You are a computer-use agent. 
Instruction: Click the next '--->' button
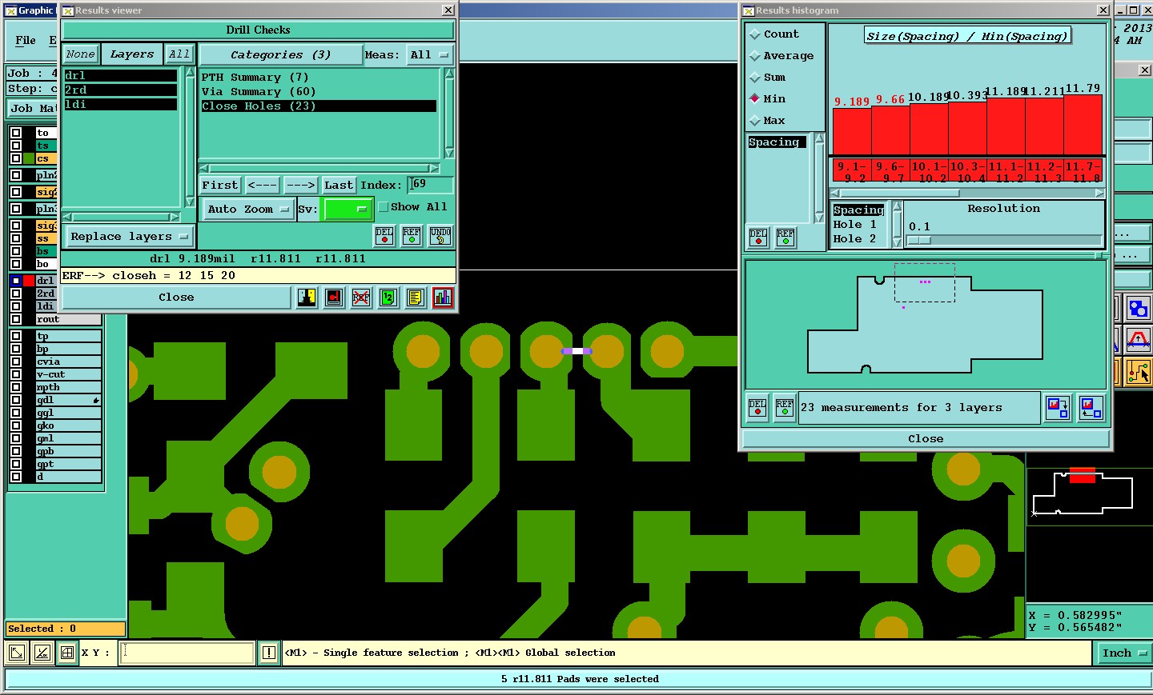(x=300, y=185)
